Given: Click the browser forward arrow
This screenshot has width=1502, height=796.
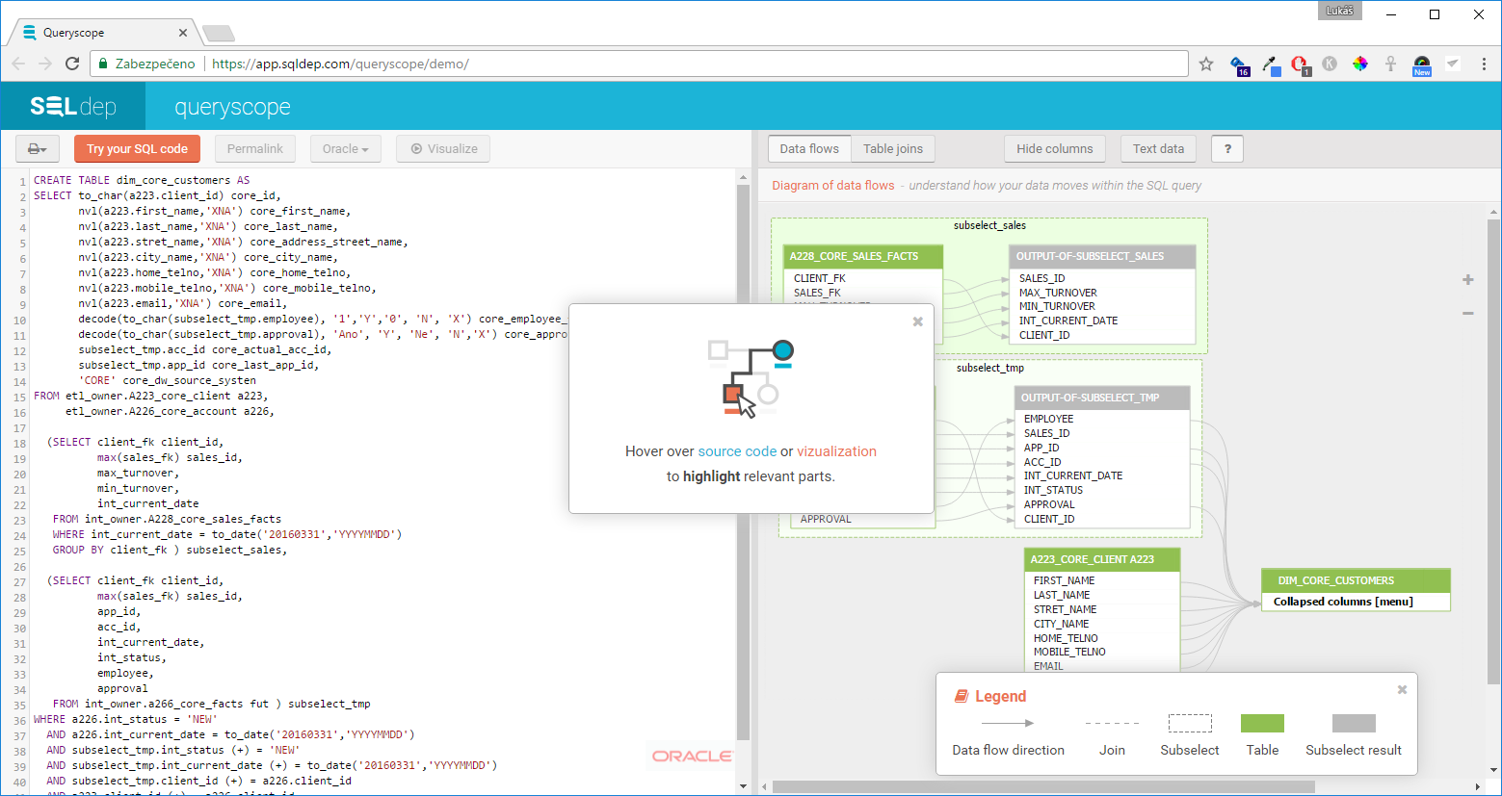Looking at the screenshot, I should tap(45, 64).
